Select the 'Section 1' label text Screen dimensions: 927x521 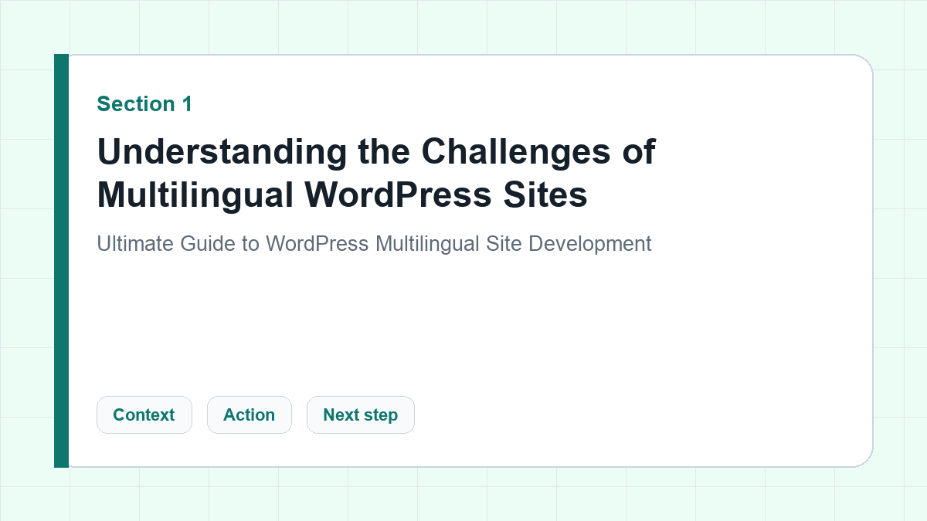pyautogui.click(x=144, y=104)
